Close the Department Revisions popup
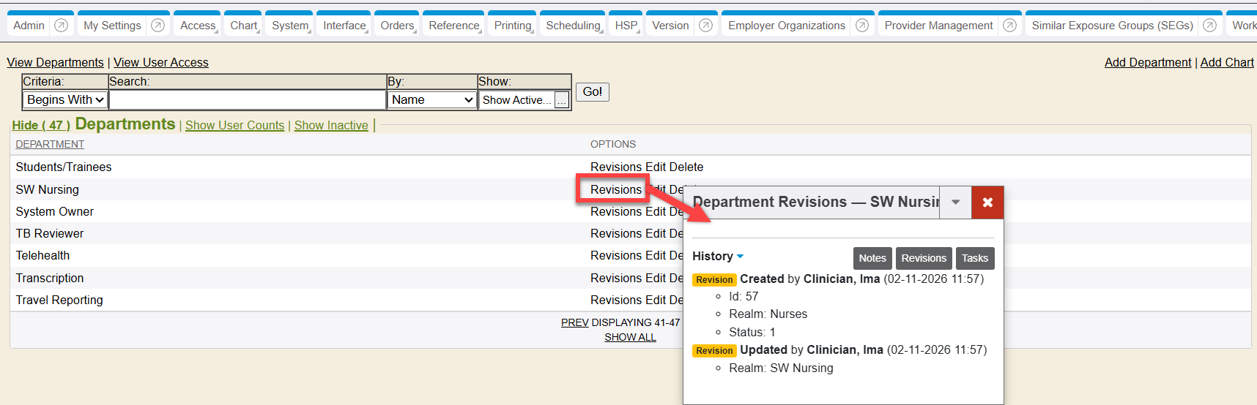 pyautogui.click(x=987, y=202)
